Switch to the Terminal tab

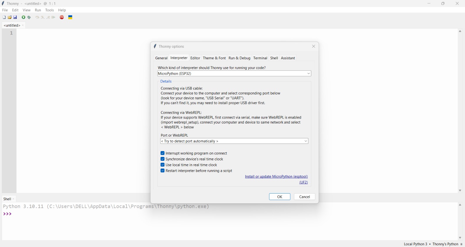[x=260, y=58]
